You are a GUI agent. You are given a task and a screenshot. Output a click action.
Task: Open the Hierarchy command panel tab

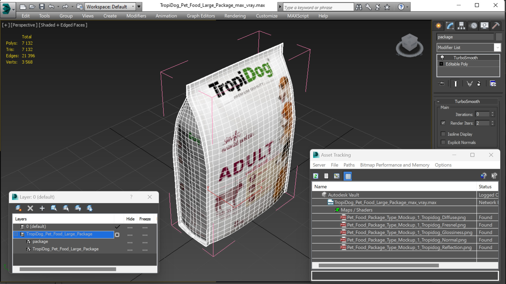[x=461, y=25]
